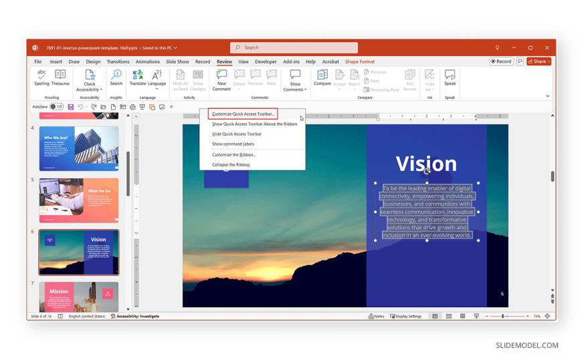Image resolution: width=582 pixels, height=360 pixels.
Task: Open the Shape Format tab
Action: (x=360, y=61)
